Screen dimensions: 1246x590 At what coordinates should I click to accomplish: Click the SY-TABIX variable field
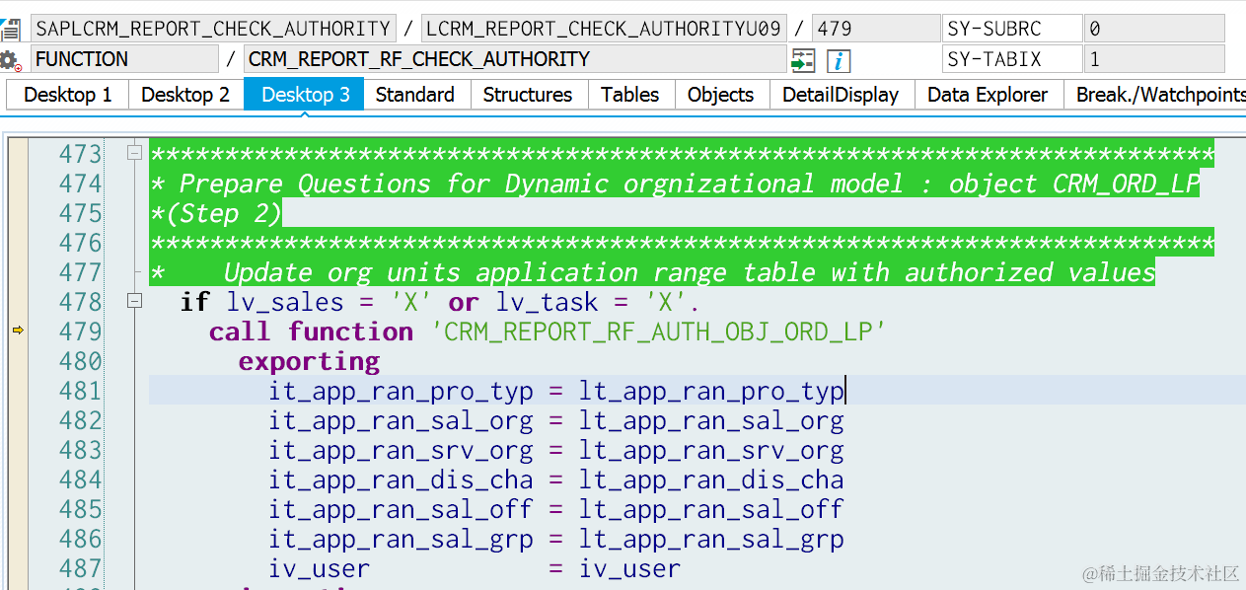(1012, 59)
